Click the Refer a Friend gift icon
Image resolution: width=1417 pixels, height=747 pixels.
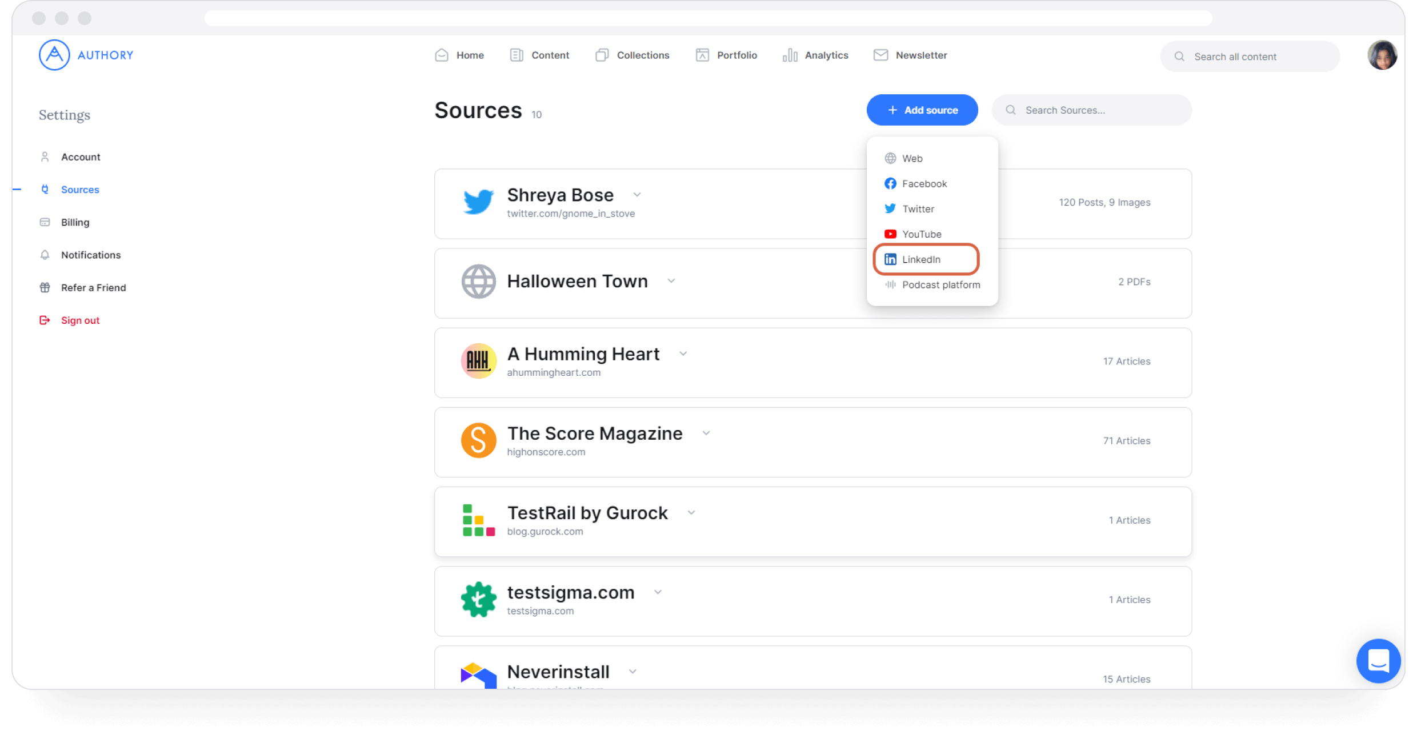[45, 287]
